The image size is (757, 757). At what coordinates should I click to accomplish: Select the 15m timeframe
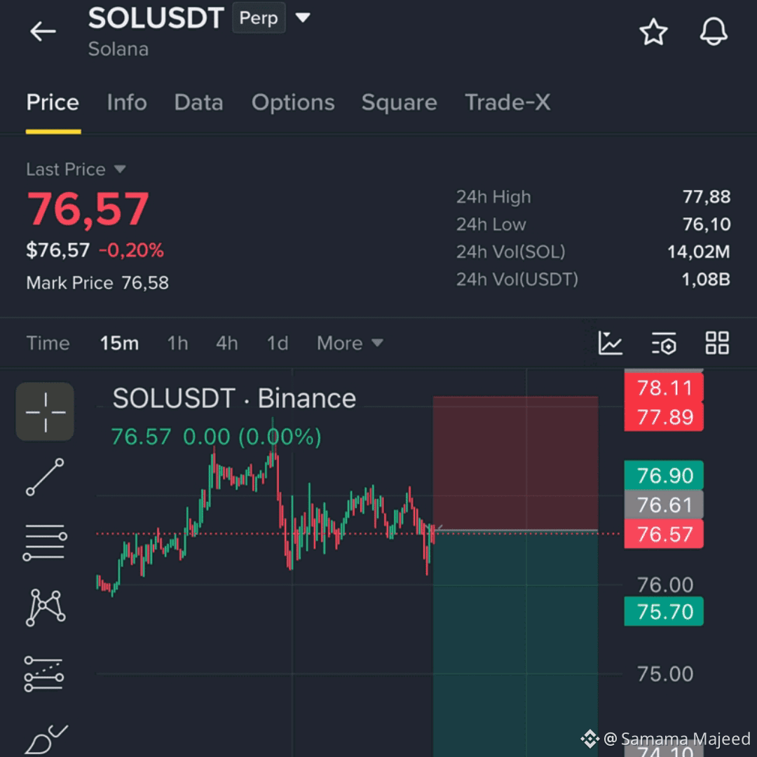[119, 343]
